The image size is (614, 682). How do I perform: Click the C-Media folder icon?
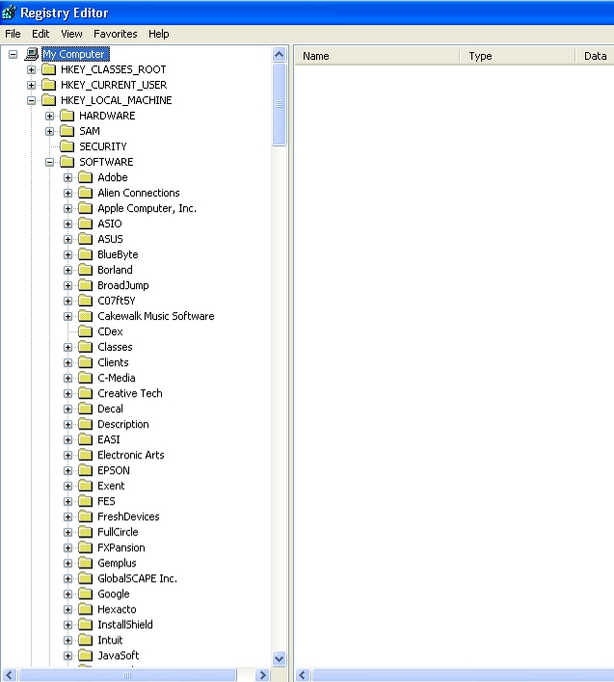[85, 378]
